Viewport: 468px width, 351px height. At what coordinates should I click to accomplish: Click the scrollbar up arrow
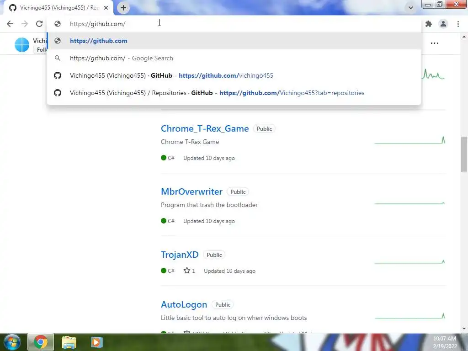tap(464, 37)
